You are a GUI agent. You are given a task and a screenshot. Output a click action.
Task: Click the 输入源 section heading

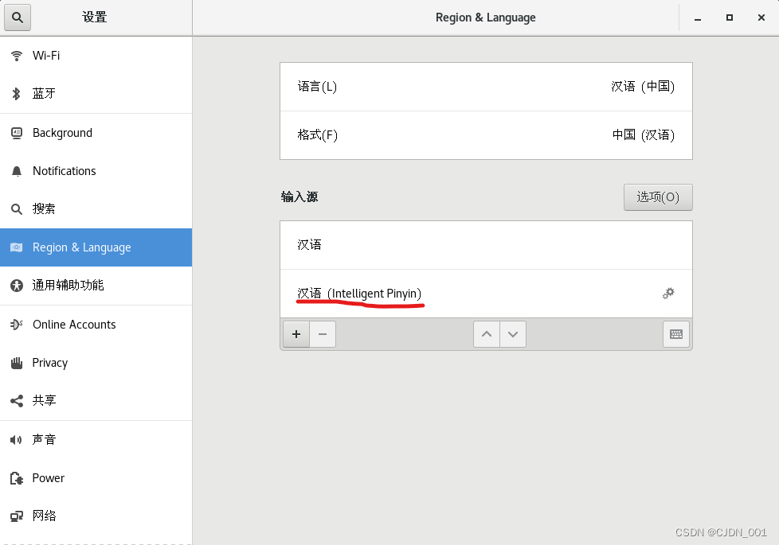299,197
